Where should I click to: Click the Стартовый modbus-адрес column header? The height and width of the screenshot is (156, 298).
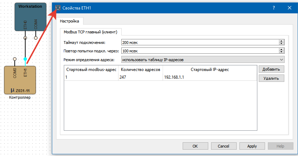click(x=91, y=70)
